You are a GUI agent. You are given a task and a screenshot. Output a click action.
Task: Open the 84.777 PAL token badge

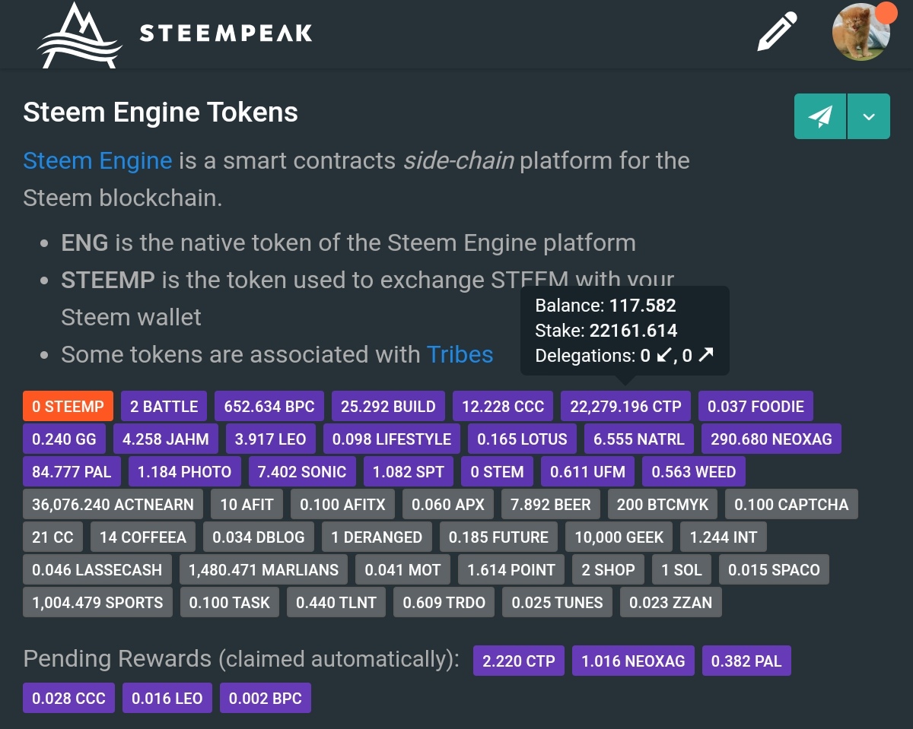(x=72, y=472)
